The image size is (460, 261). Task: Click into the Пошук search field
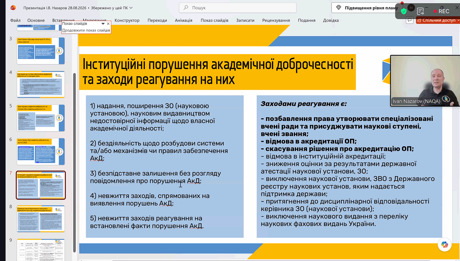point(238,8)
